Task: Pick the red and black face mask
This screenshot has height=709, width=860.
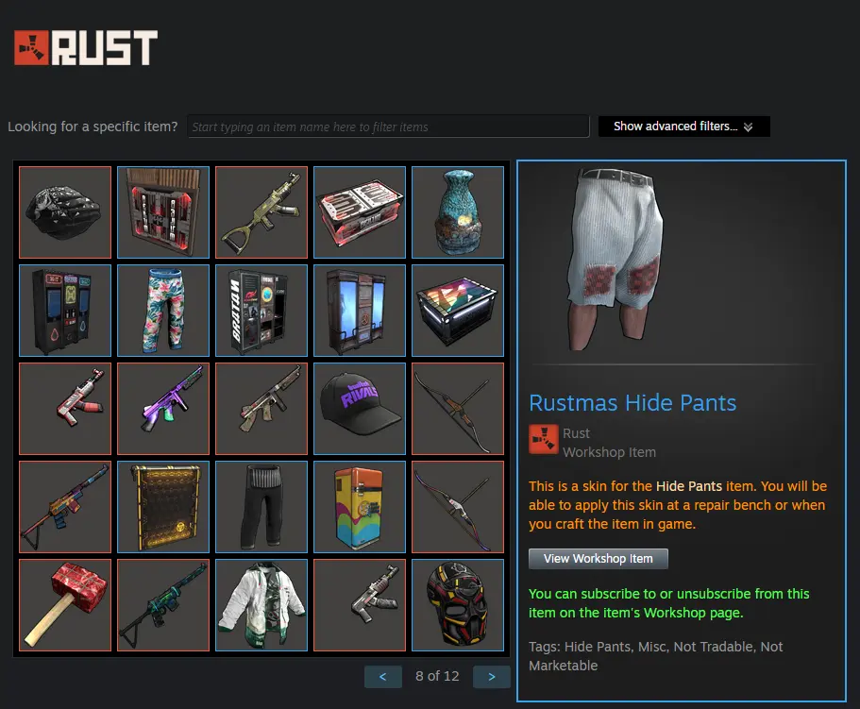Action: (458, 605)
